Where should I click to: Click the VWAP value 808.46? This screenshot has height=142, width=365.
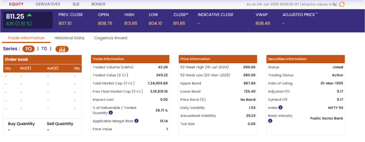point(263,23)
